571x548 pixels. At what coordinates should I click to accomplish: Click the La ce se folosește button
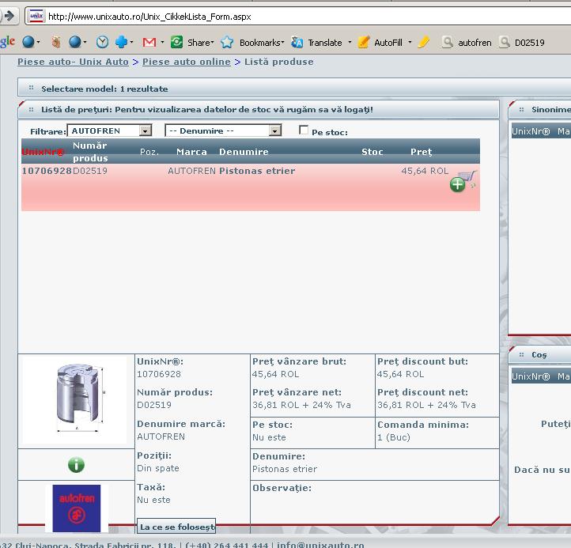[x=176, y=527]
